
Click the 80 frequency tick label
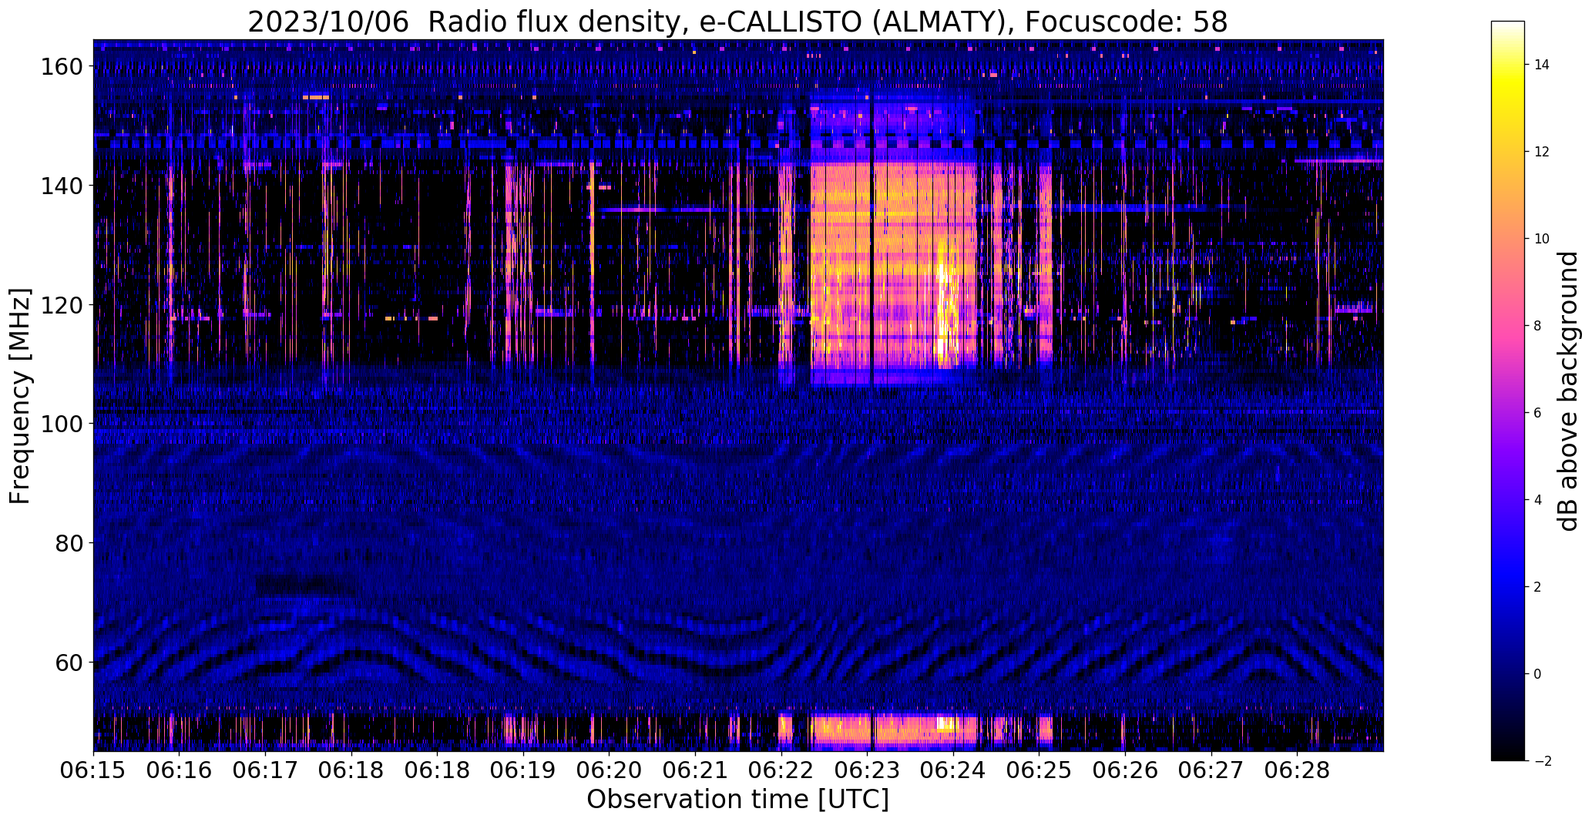click(69, 543)
